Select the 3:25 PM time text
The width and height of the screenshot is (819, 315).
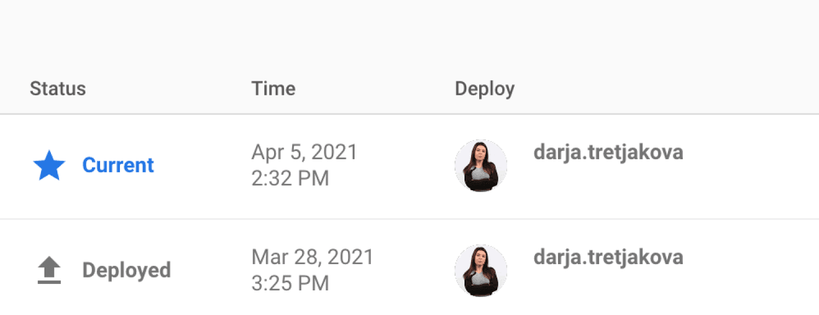[290, 284]
